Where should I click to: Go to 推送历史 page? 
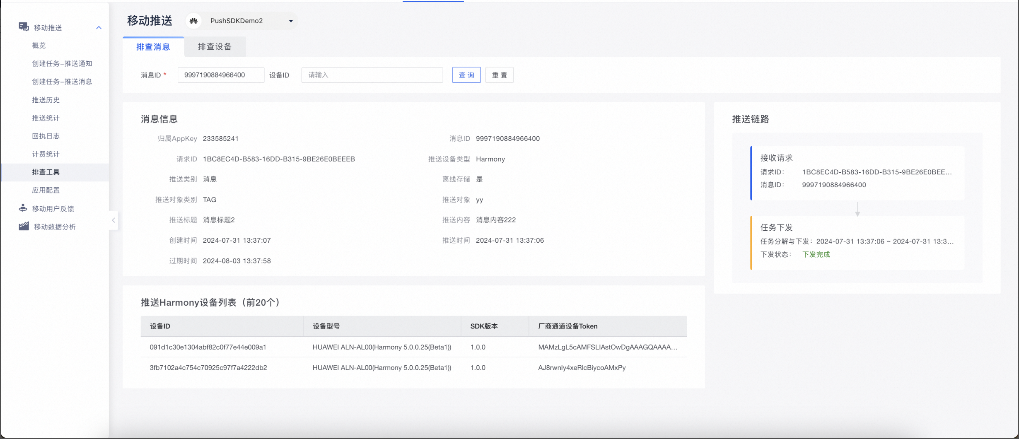tap(46, 100)
